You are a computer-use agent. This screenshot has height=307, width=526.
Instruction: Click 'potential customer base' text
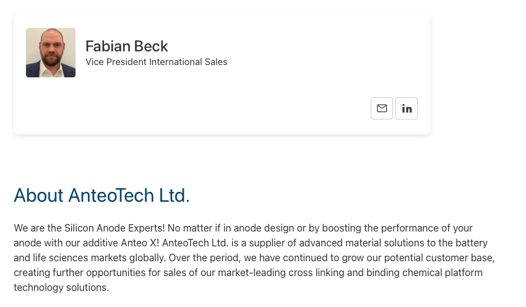pyautogui.click(x=439, y=257)
